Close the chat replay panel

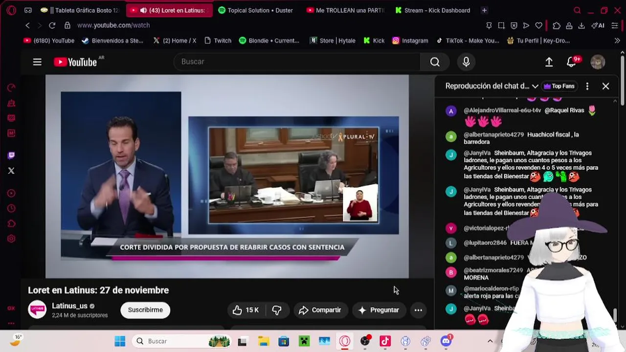[605, 86]
